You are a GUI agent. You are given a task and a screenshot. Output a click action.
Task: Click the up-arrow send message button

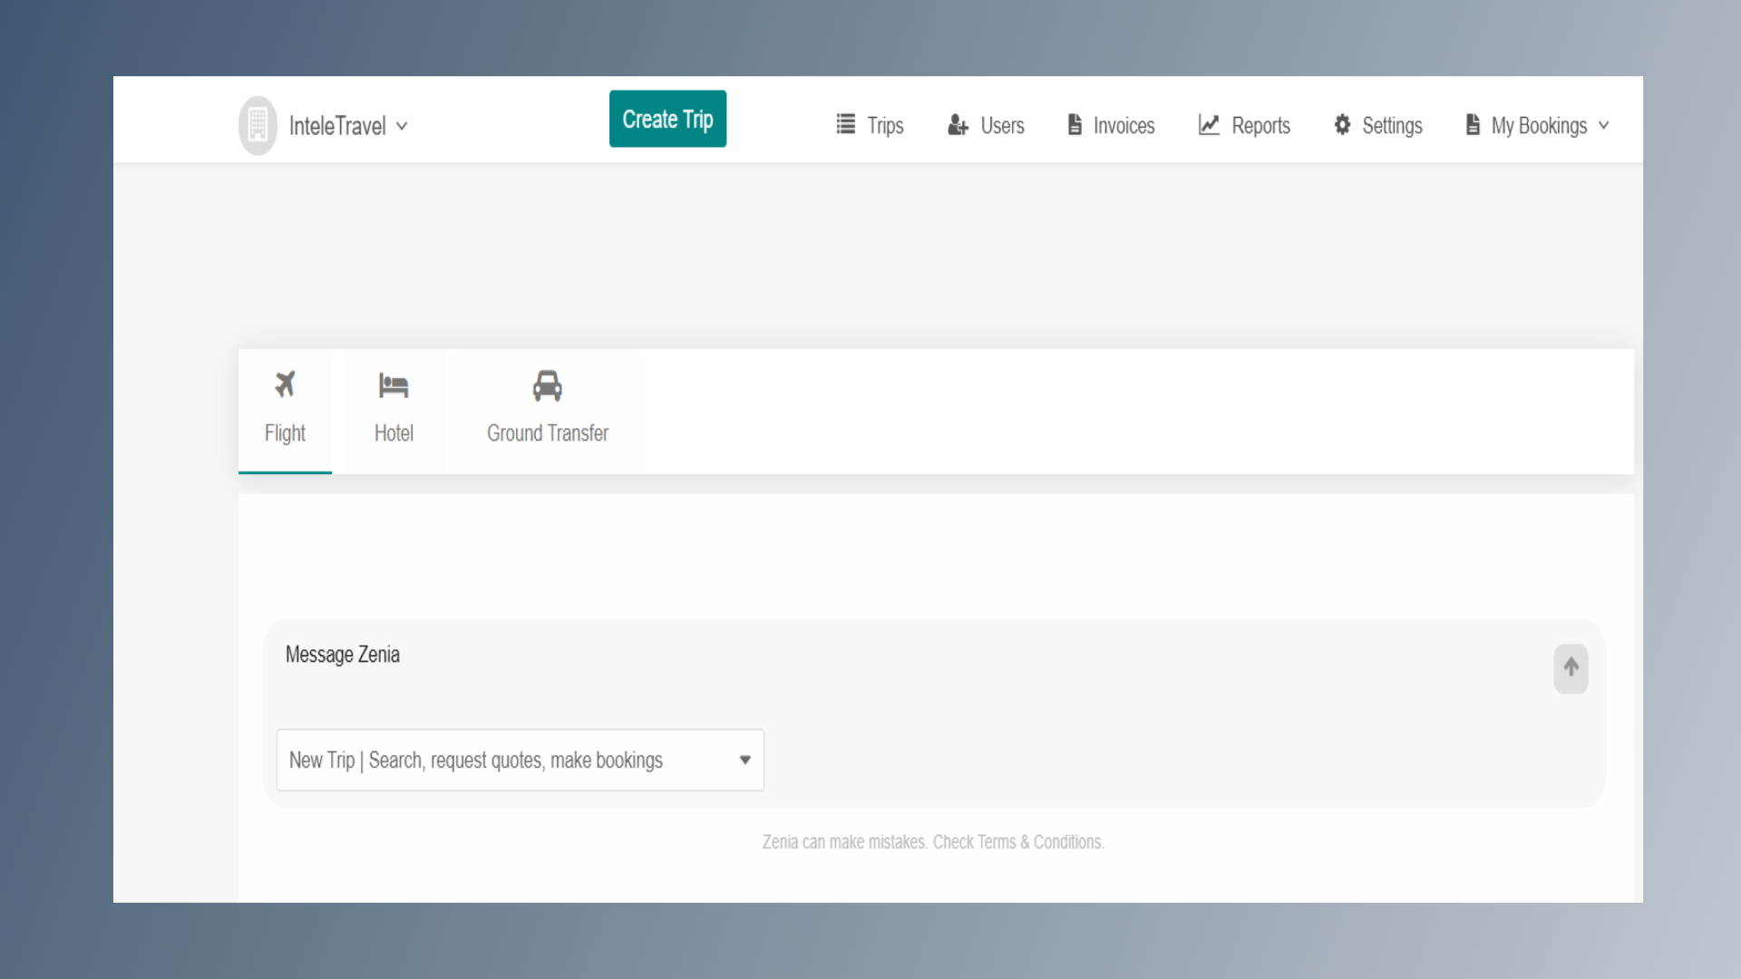(1571, 668)
